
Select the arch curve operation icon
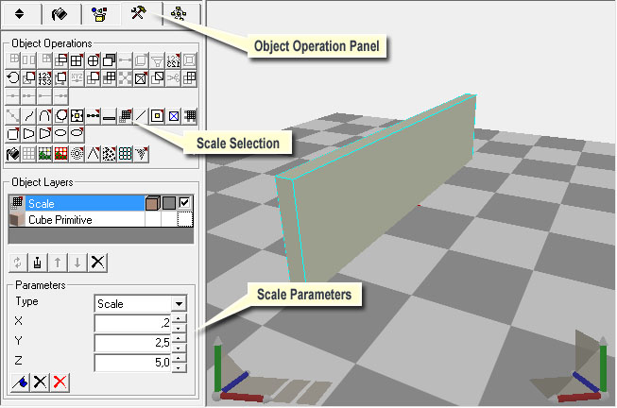coord(44,115)
